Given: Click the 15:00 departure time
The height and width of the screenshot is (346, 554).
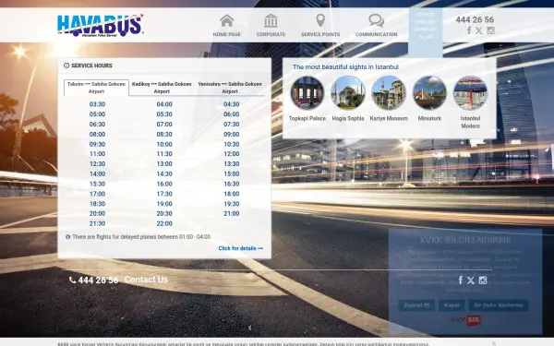Looking at the screenshot, I should [232, 174].
